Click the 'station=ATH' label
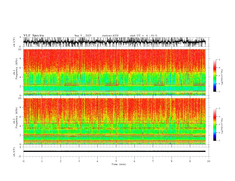Screen dimensions: 235x181 point(110,35)
